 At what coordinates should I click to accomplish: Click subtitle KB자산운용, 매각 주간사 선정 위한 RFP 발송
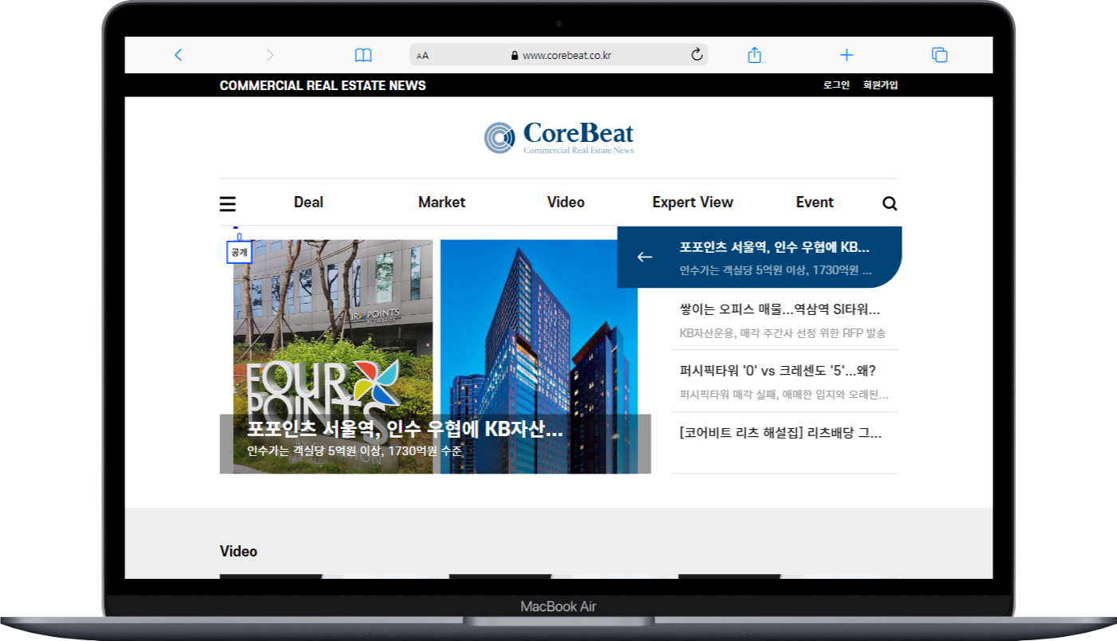tap(783, 333)
